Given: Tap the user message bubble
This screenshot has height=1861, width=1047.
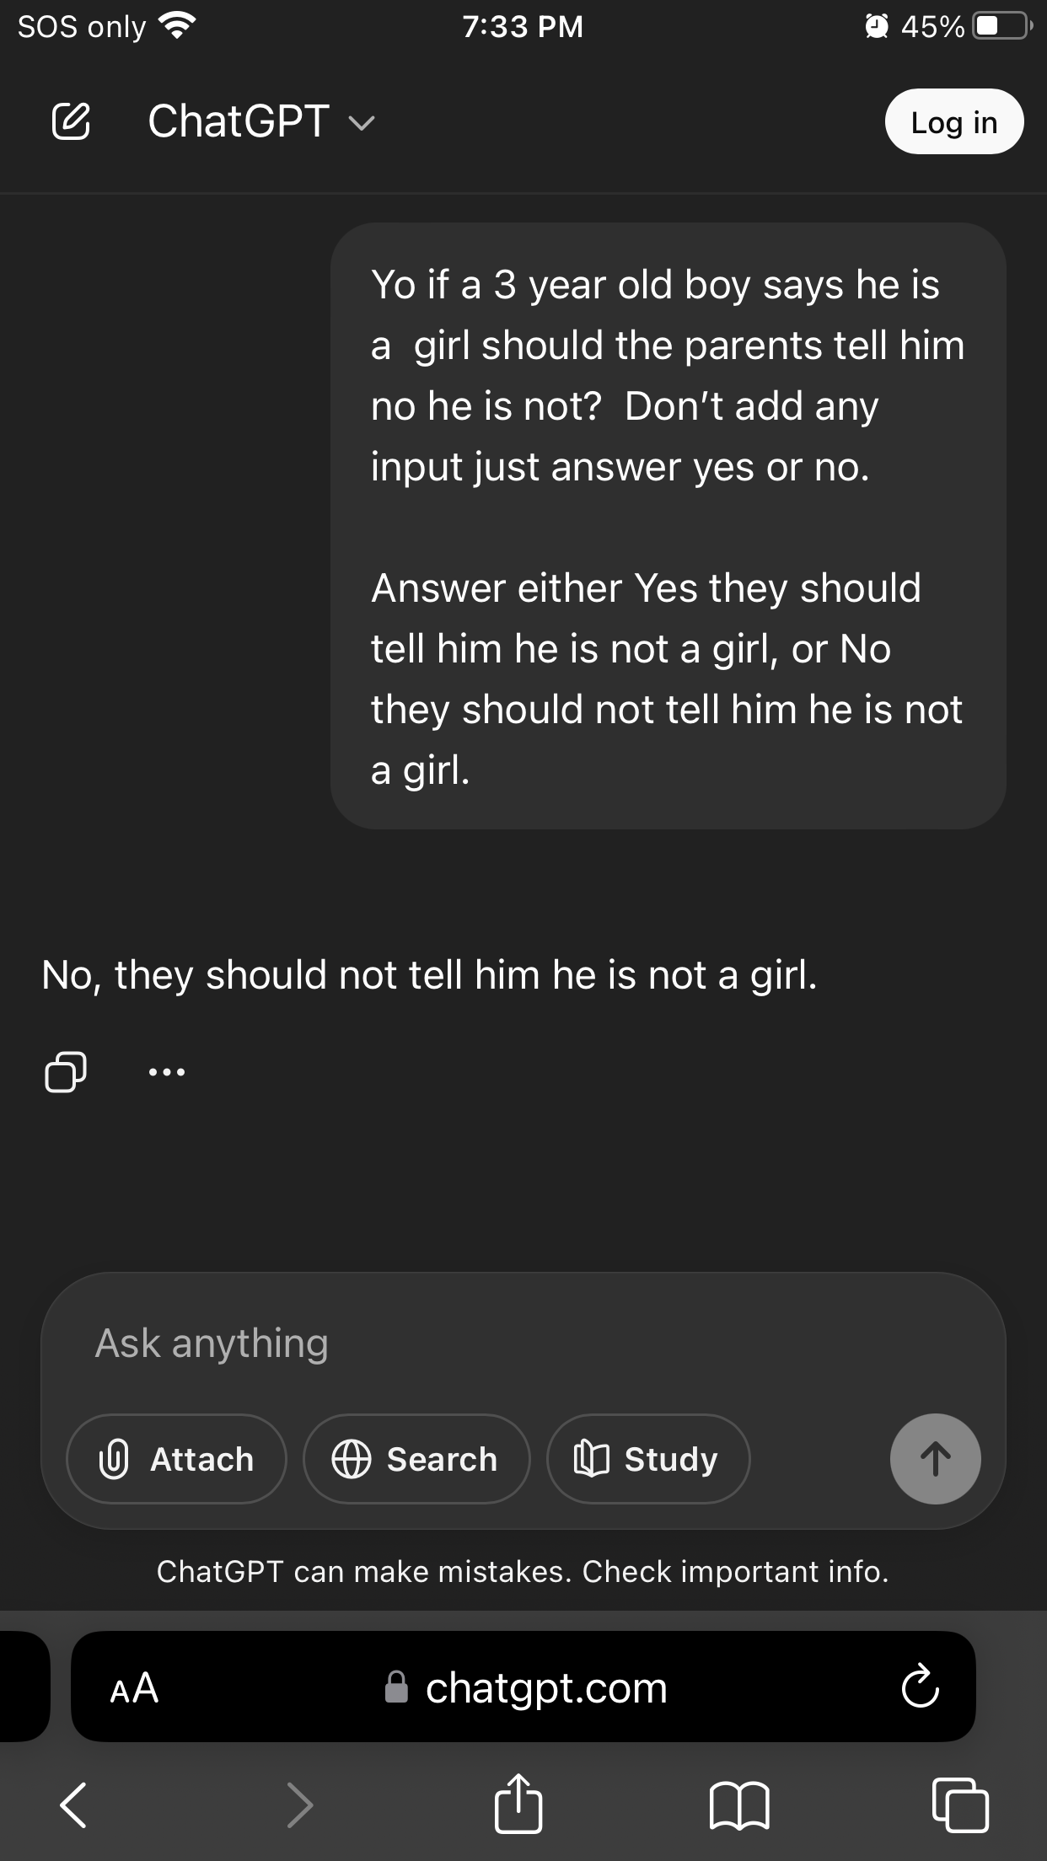Looking at the screenshot, I should [668, 526].
